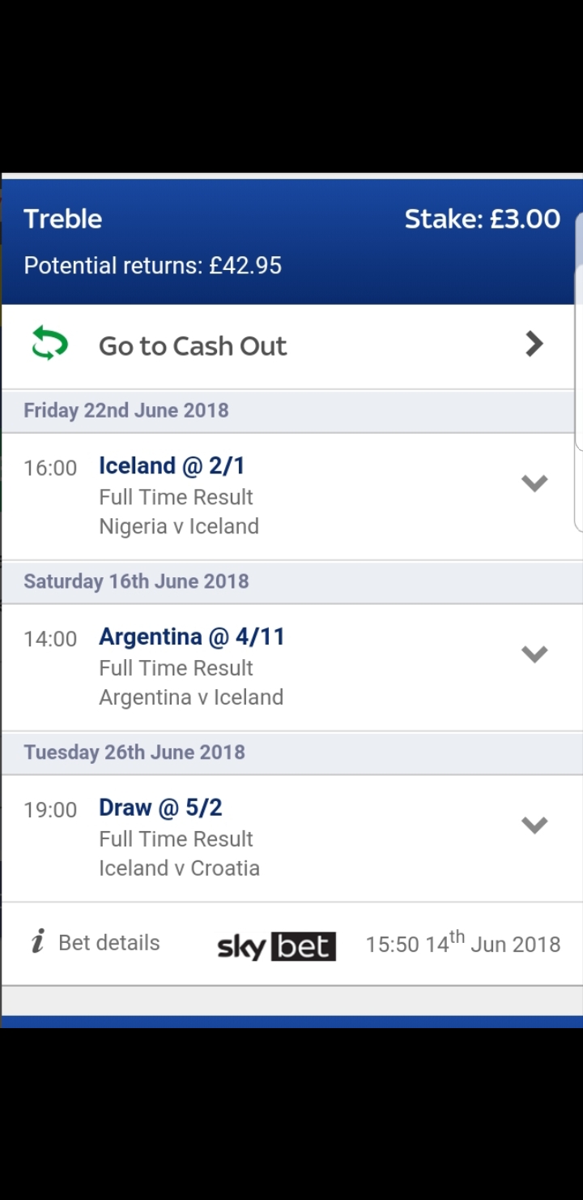Click the Argentina v Iceland match text
The image size is (583, 1200).
point(191,697)
